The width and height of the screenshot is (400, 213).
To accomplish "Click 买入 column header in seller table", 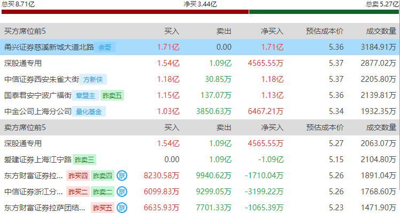I will 172,127.
